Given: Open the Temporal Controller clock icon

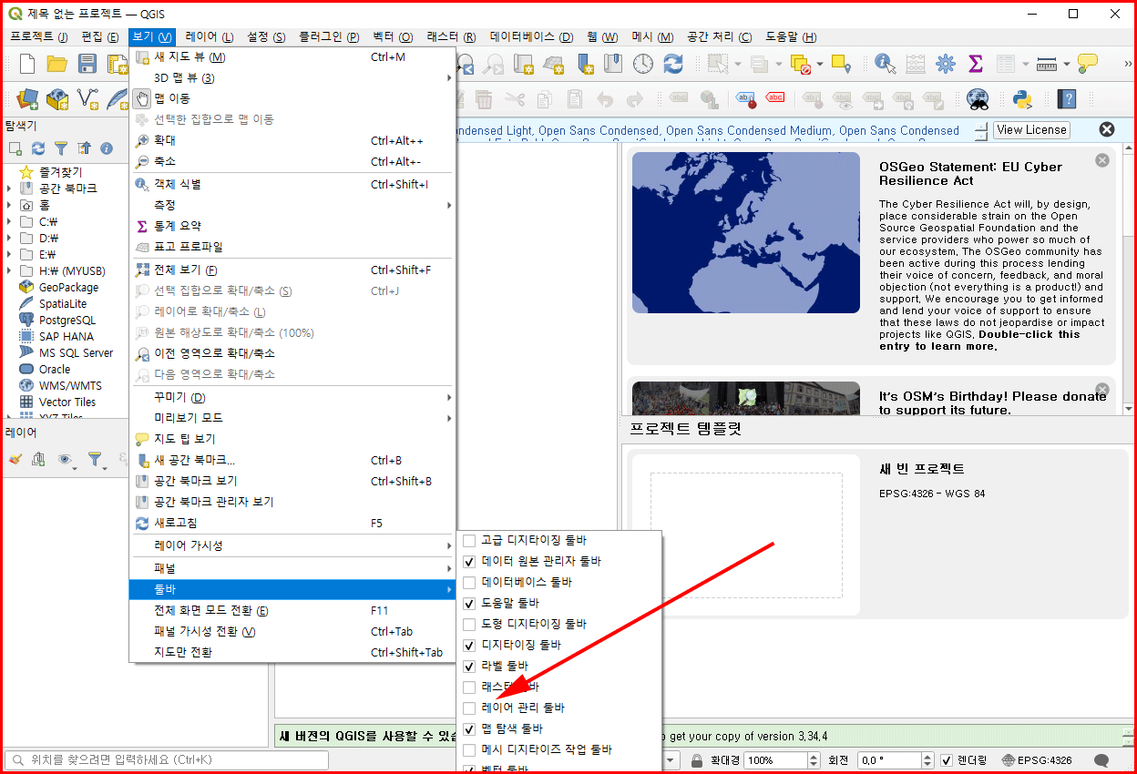Looking at the screenshot, I should click(x=643, y=64).
